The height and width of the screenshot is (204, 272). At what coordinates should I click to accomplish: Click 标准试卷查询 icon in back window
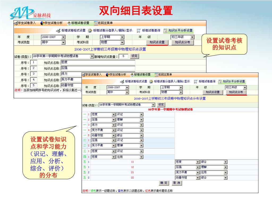click(x=139, y=31)
